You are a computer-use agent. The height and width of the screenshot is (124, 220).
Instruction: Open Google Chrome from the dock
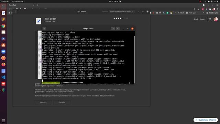3,26
